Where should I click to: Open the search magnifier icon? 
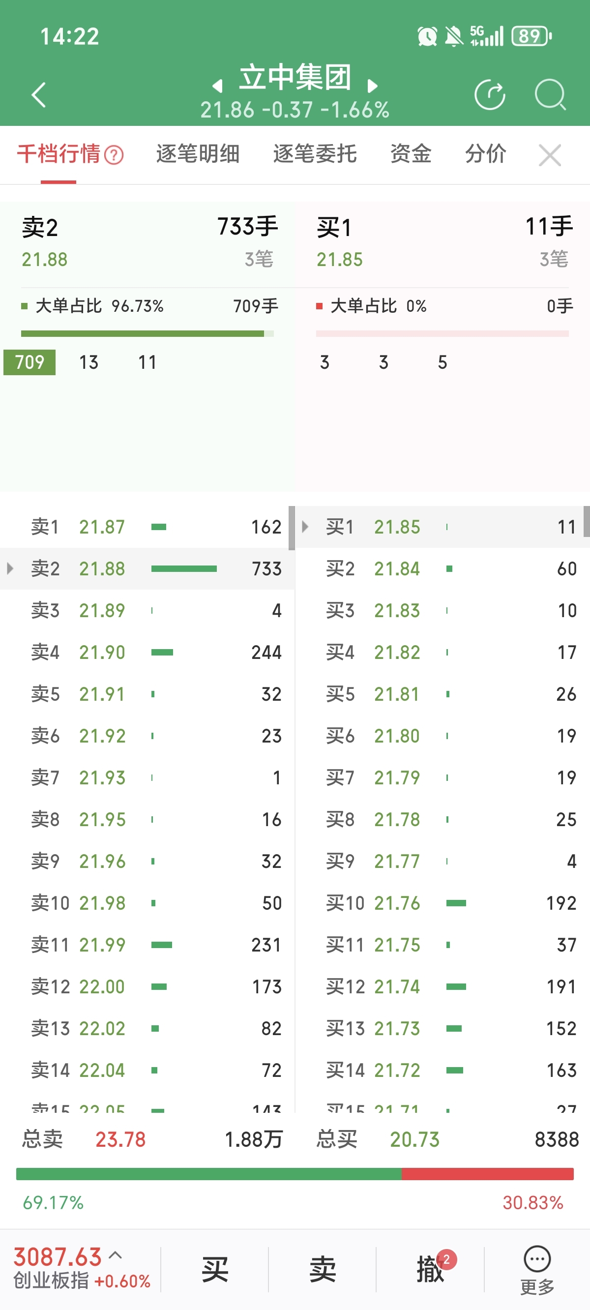[x=550, y=94]
